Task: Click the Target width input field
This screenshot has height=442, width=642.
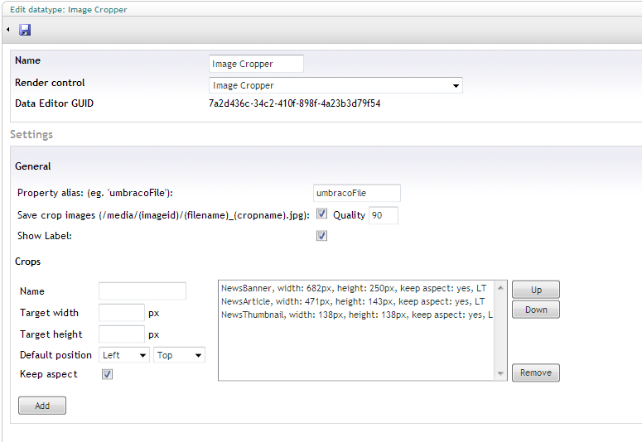Action: pos(121,313)
